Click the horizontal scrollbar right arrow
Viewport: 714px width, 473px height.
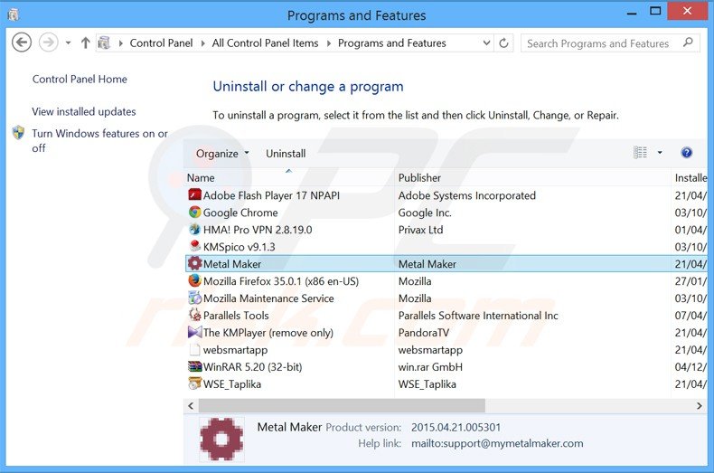(700, 405)
